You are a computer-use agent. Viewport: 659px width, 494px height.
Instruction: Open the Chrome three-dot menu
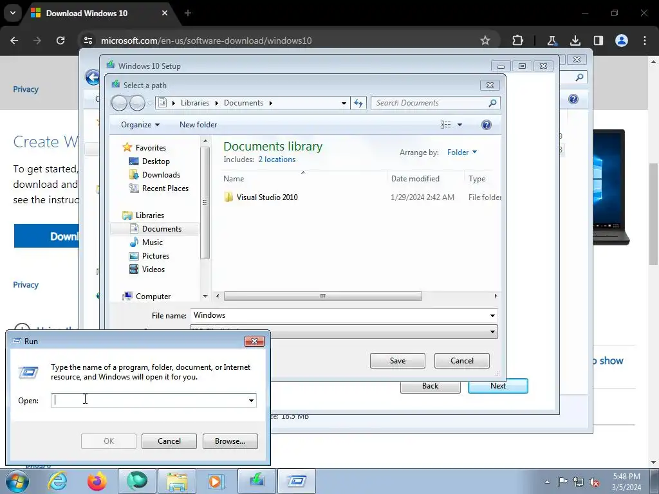coord(645,41)
